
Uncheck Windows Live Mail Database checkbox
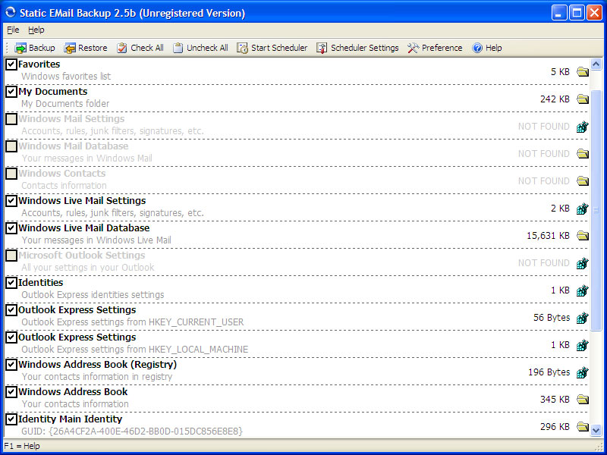coord(11,228)
